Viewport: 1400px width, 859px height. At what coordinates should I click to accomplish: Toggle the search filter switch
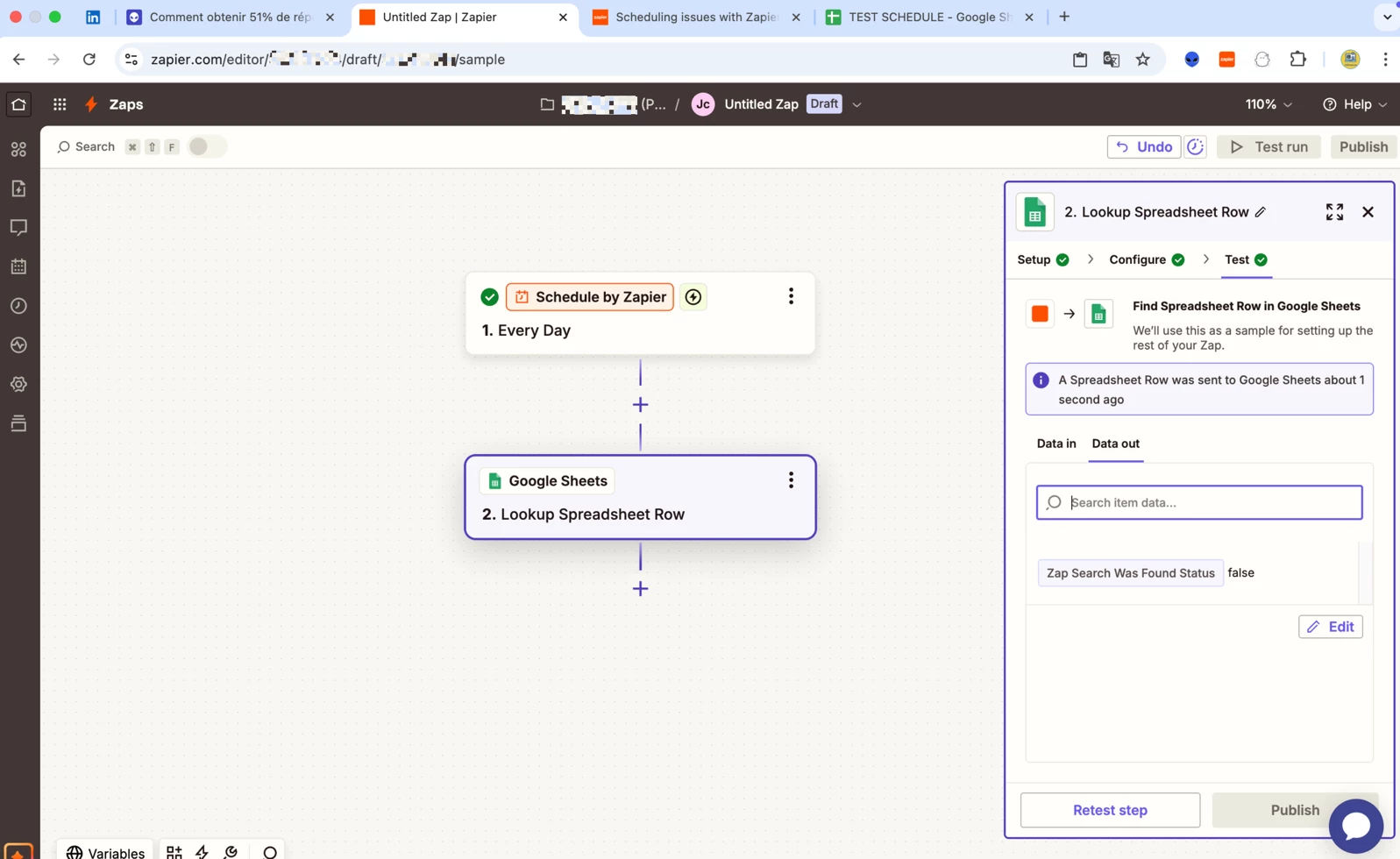[207, 146]
